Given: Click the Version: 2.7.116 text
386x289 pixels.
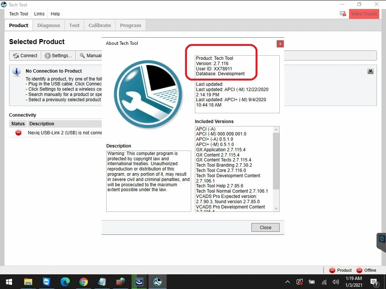Looking at the screenshot, I should [212, 63].
